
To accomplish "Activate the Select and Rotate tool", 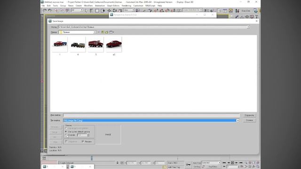I will [115, 10].
